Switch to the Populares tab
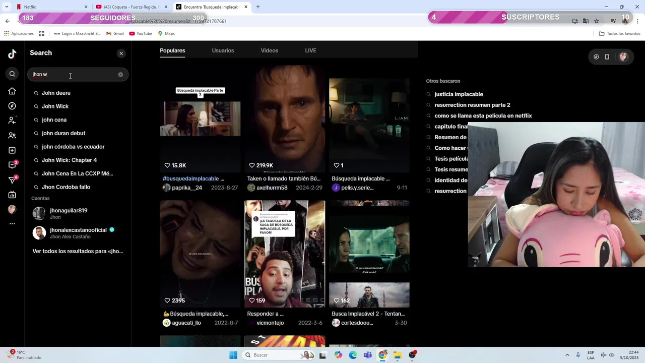Screen dimensions: 645x363 pyautogui.click(x=172, y=50)
